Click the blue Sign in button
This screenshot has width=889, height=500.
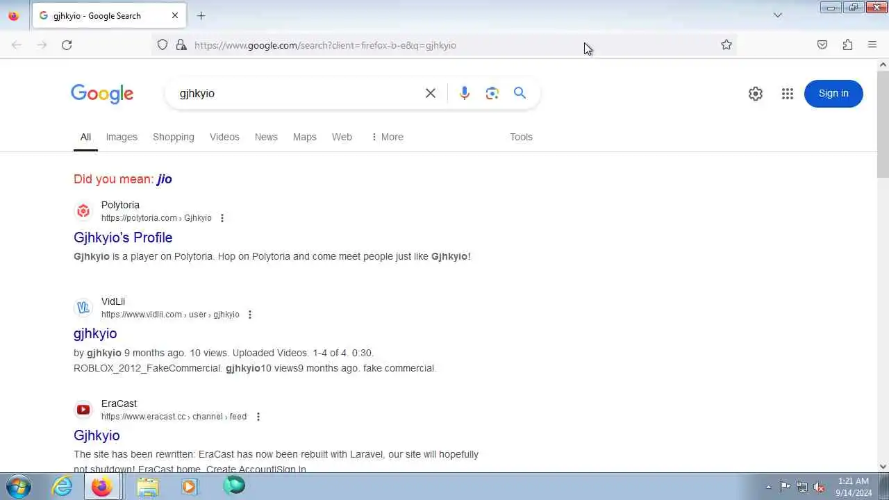(x=833, y=94)
